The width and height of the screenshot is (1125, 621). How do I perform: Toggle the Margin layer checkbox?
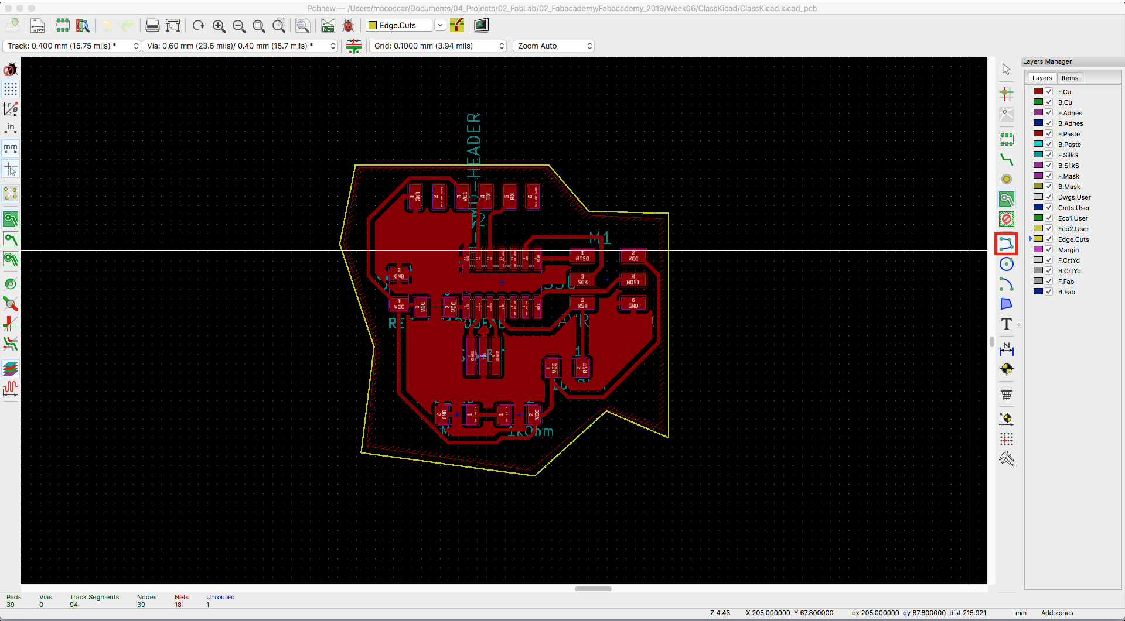[x=1049, y=249]
